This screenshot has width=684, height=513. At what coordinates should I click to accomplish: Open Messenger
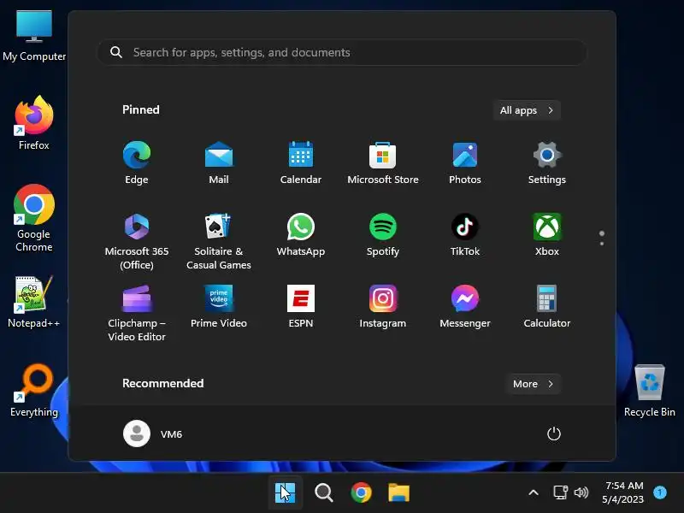pyautogui.click(x=464, y=306)
